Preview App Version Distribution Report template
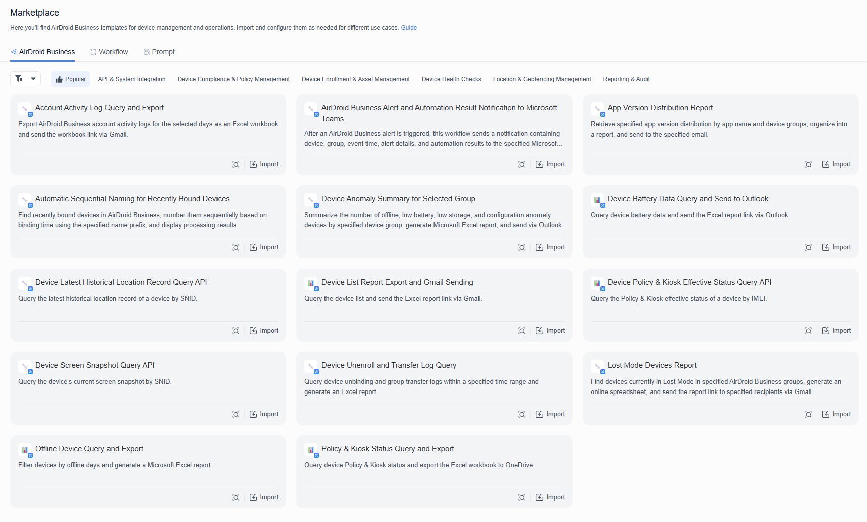Image resolution: width=867 pixels, height=522 pixels. 808,164
